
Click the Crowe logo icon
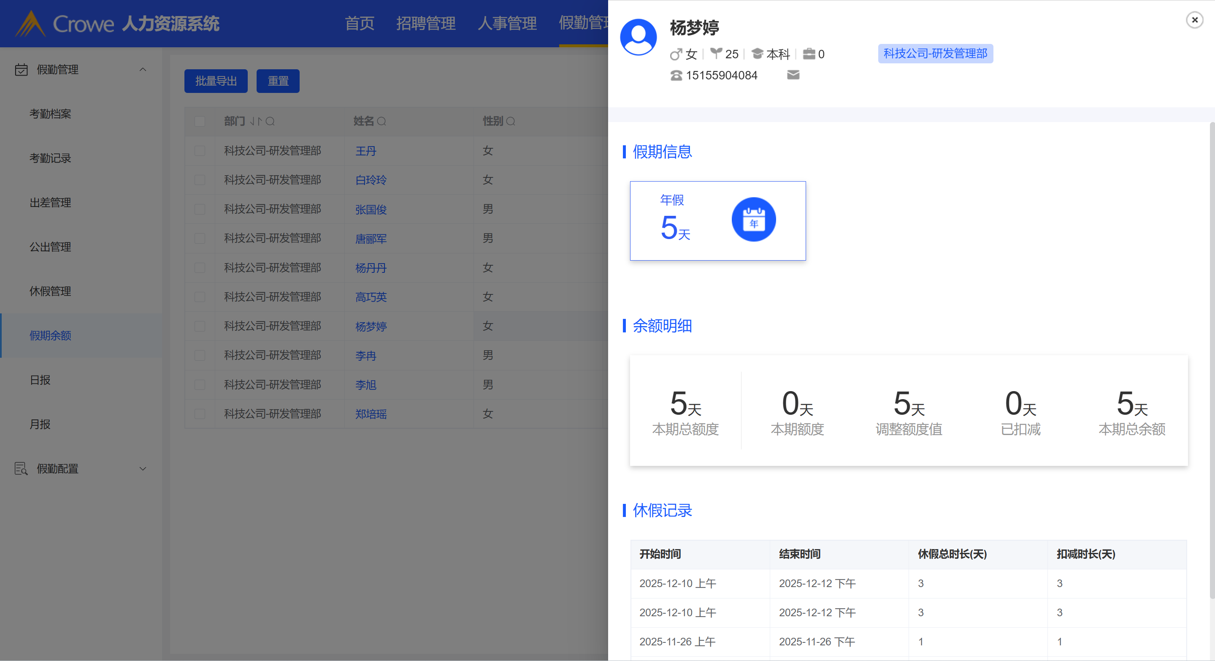click(x=30, y=24)
